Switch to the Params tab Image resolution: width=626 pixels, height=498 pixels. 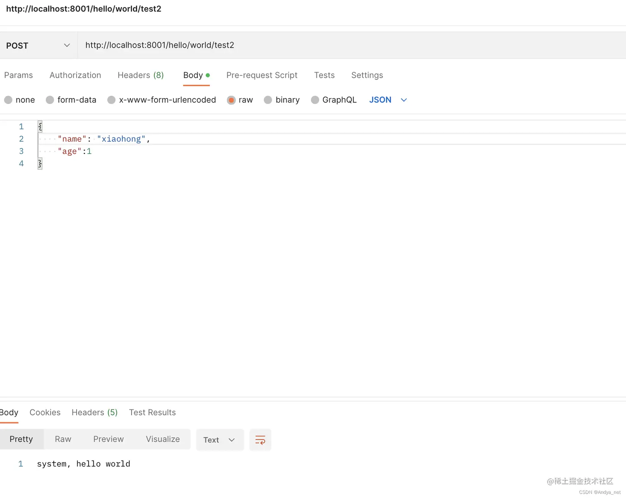(x=18, y=75)
